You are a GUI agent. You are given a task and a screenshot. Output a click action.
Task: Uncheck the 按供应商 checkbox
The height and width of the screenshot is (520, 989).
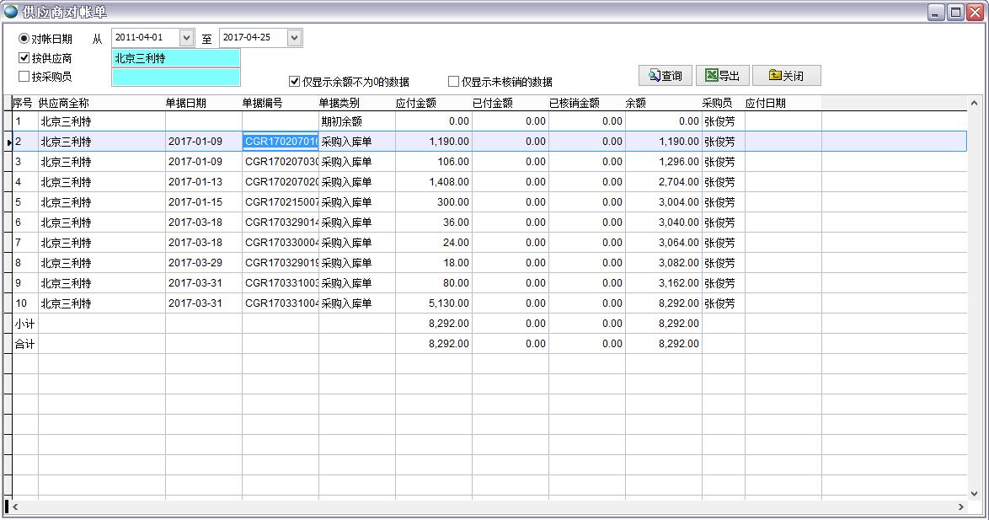tap(24, 58)
